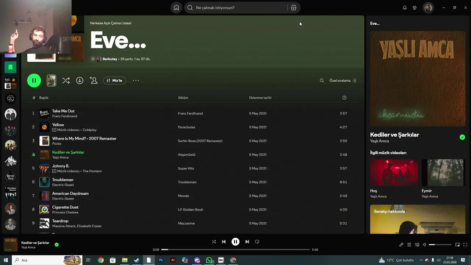Open Friend Activity icon in top bar
Viewport: 471px width, 265px height.
pos(415,8)
